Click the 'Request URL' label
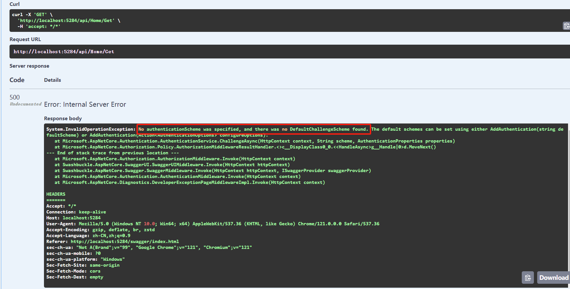This screenshot has height=289, width=570. click(25, 39)
